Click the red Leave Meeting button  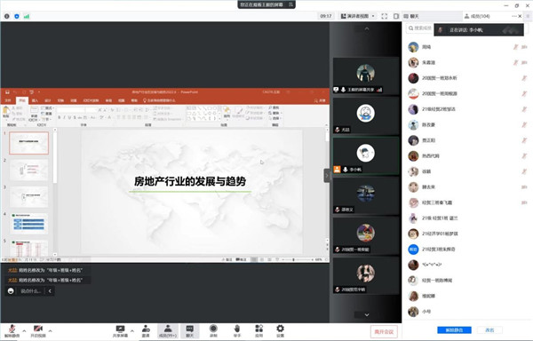[384, 331]
